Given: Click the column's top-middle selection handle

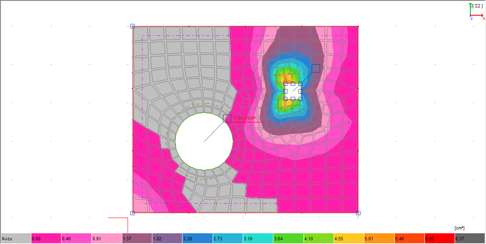Looking at the screenshot, I should pyautogui.click(x=293, y=84).
